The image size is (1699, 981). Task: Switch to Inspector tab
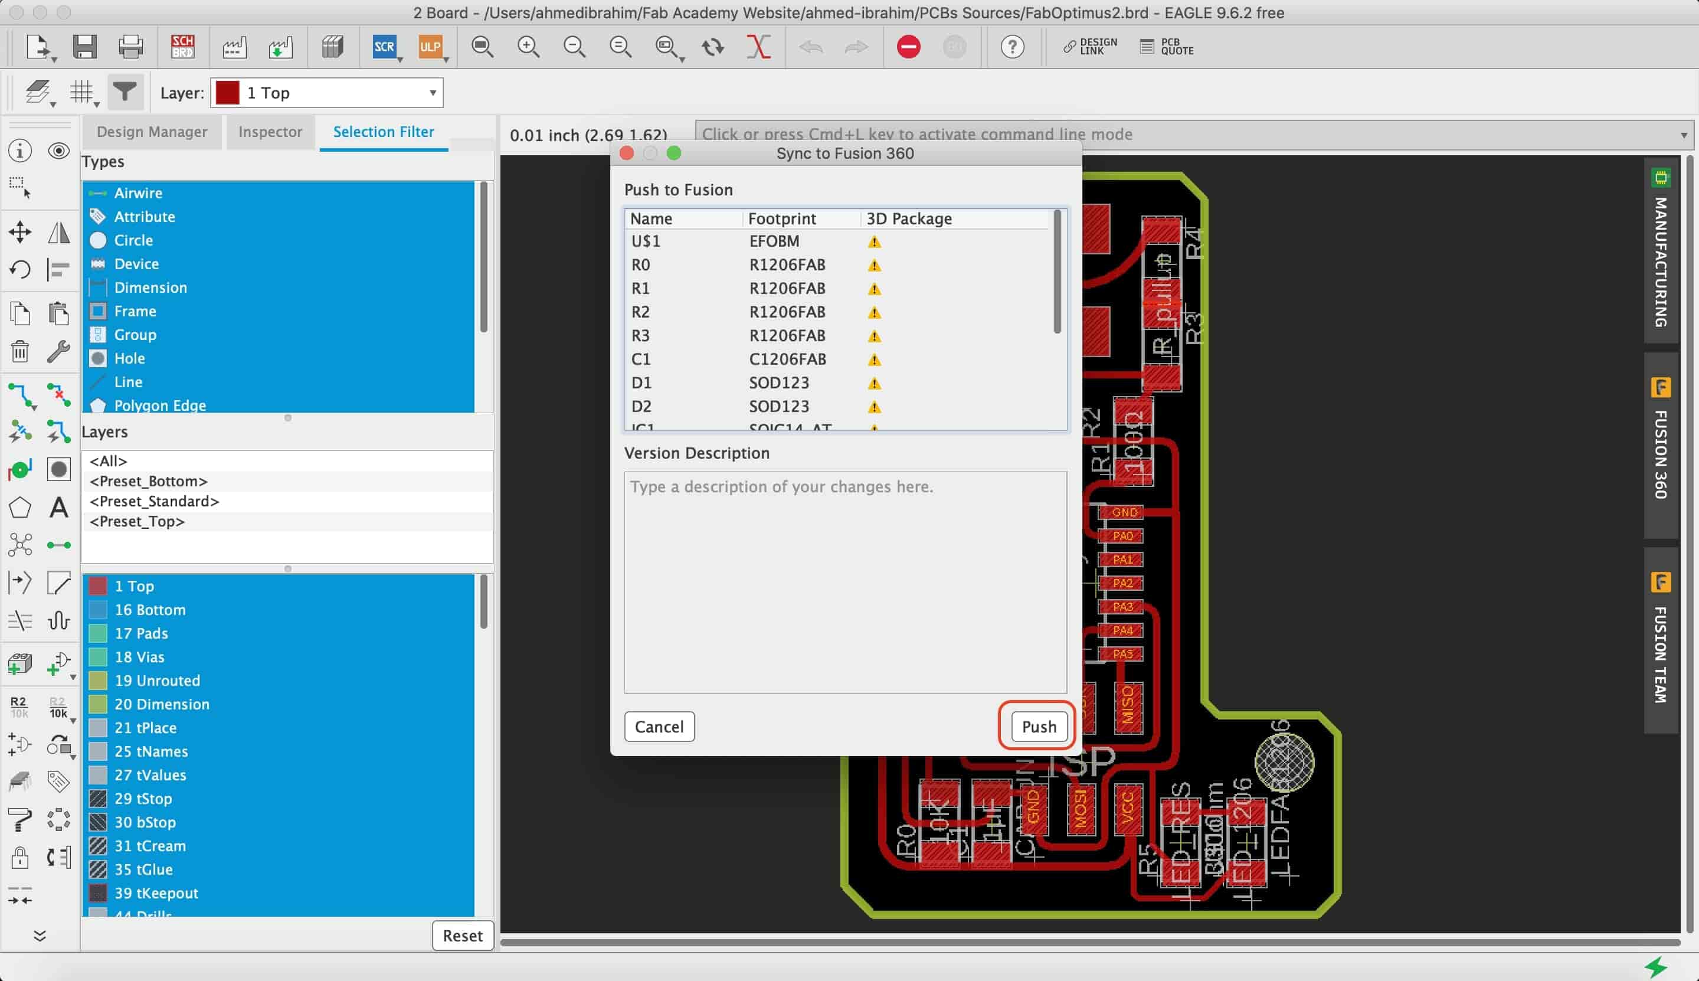tap(270, 131)
